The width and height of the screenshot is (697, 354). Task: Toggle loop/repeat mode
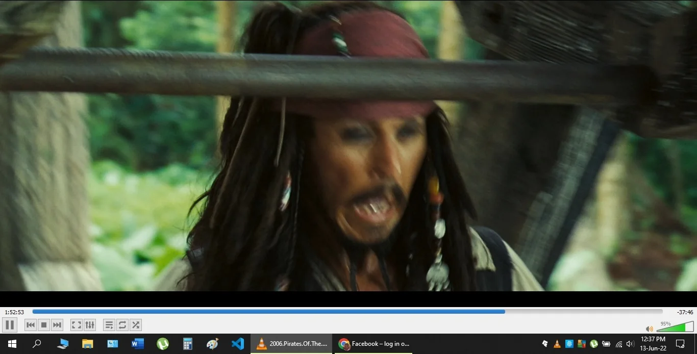[x=122, y=325]
